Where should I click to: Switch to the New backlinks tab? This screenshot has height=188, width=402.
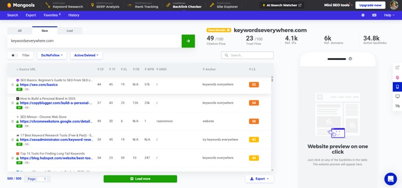45,30
